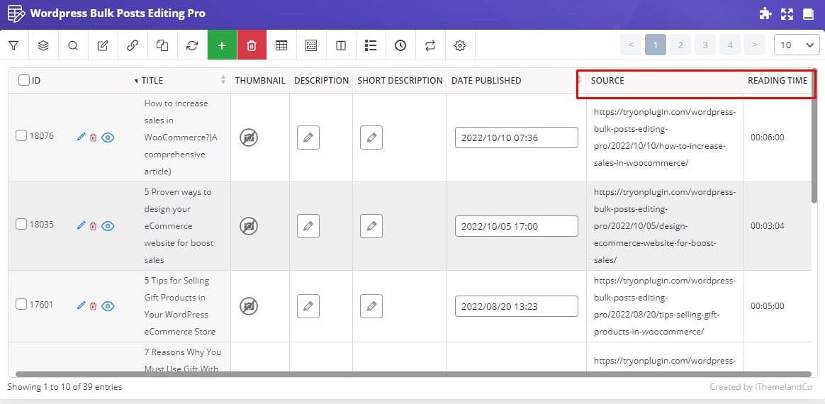This screenshot has width=825, height=404.
Task: Open the book documentation icon in header
Action: (x=808, y=14)
